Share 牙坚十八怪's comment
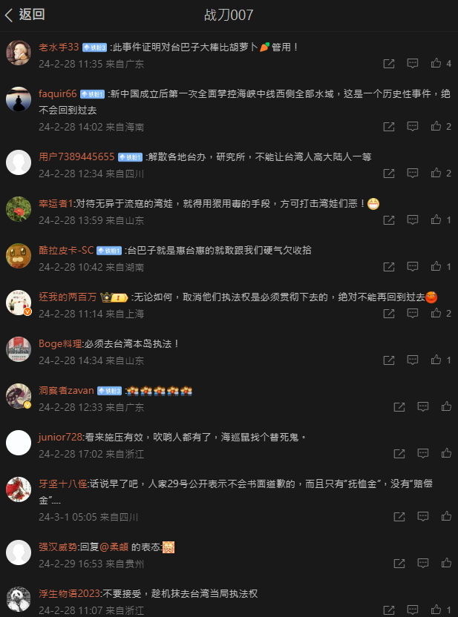458x617 pixels. coord(399,516)
